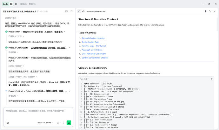Collapse the Phase 2: Chart Assets section

coord(70,48)
